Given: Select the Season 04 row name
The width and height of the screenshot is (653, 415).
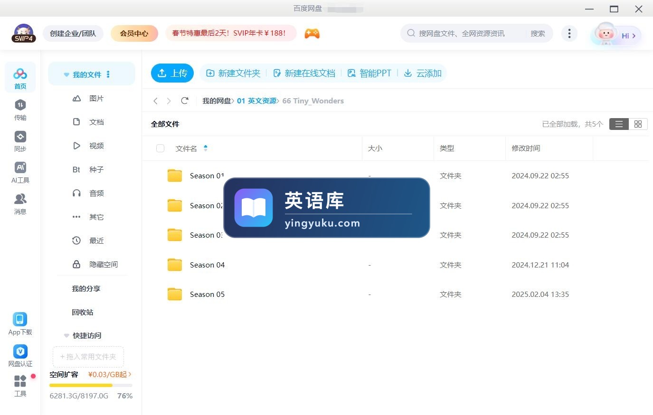Looking at the screenshot, I should pyautogui.click(x=207, y=265).
